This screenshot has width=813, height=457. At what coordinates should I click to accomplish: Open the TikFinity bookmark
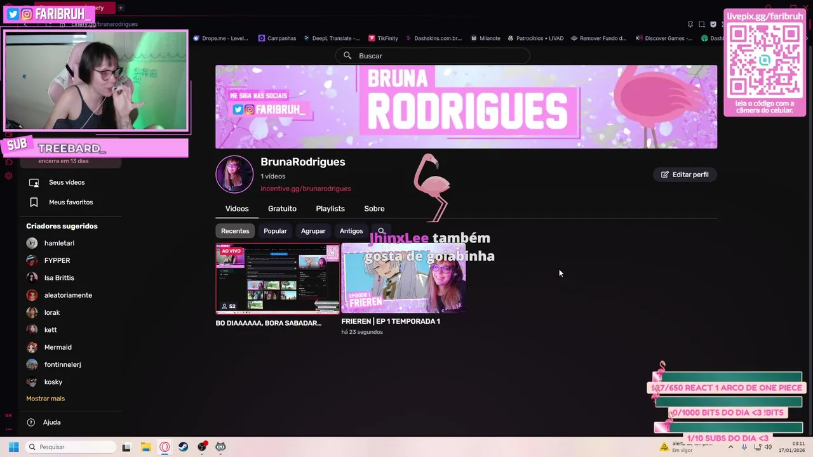(383, 38)
